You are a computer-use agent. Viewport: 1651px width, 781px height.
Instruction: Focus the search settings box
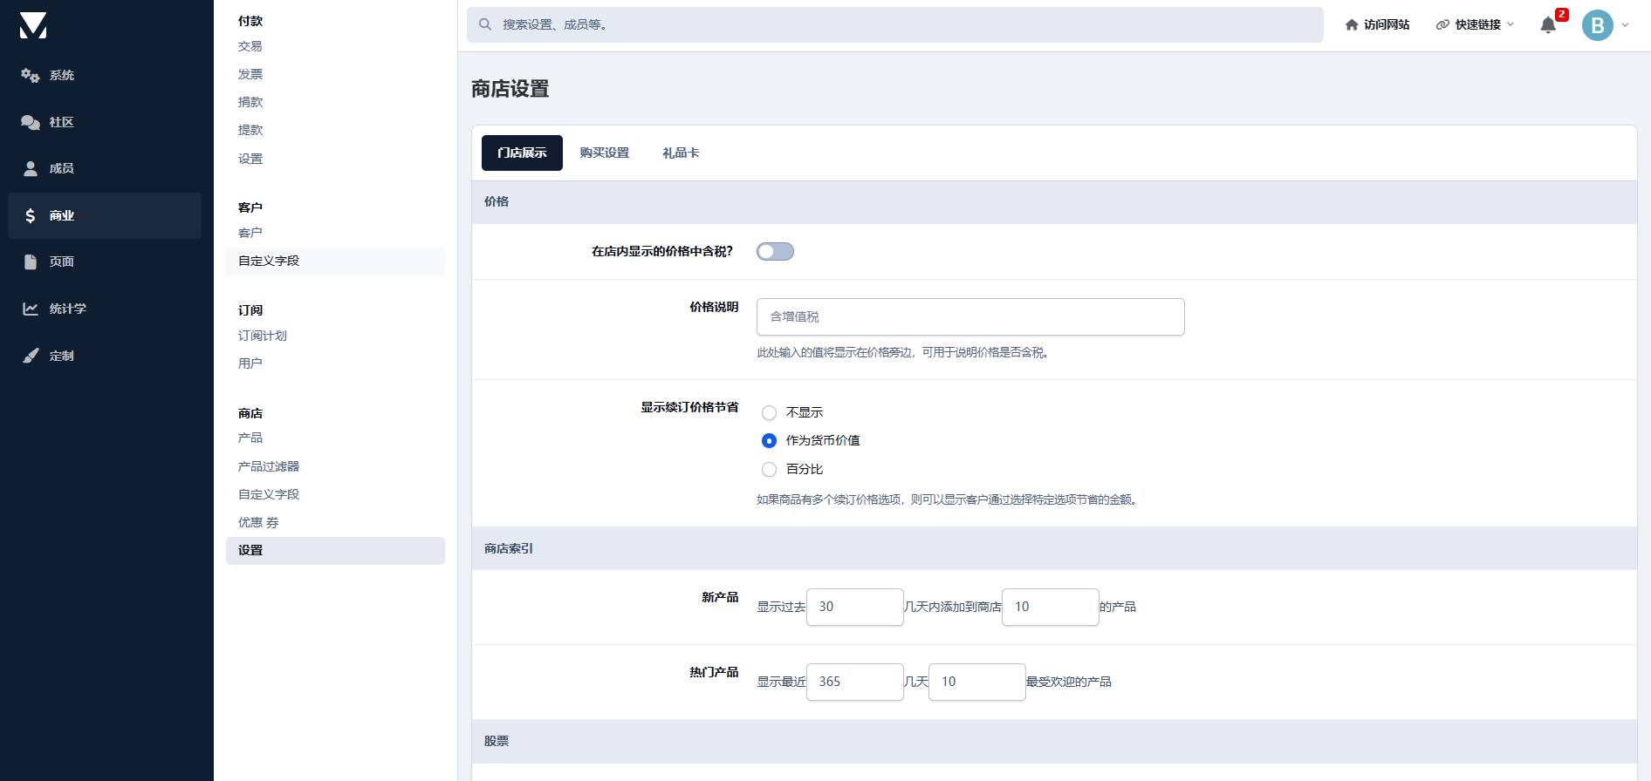point(894,25)
